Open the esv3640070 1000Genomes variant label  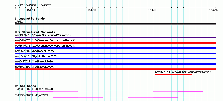tap(45, 40)
